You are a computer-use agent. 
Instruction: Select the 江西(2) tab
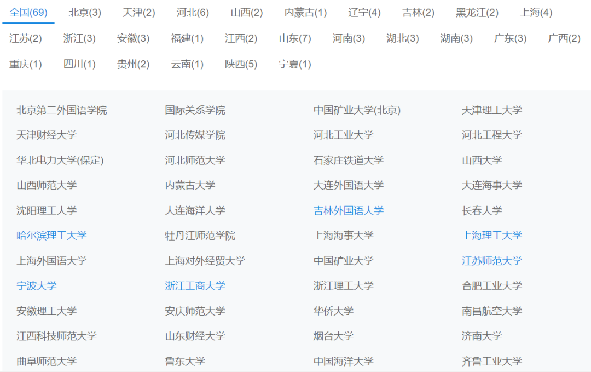(x=241, y=38)
